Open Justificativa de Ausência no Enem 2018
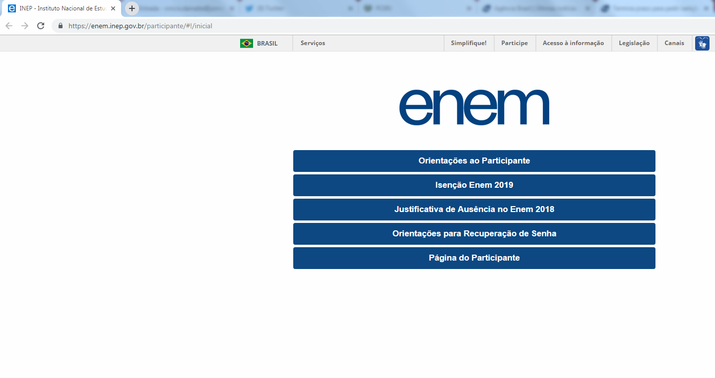715x378 pixels. (x=474, y=210)
